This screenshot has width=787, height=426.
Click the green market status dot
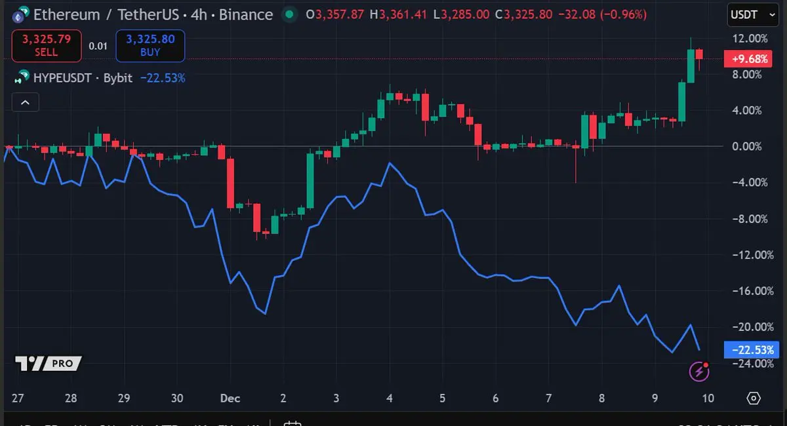(289, 14)
